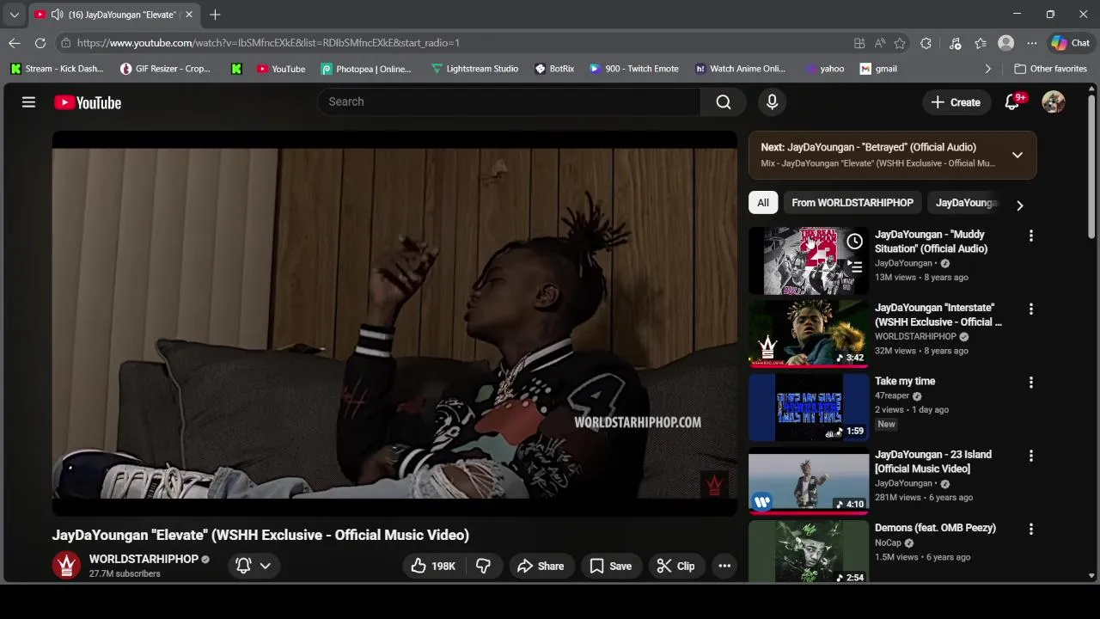Select the From WORLDSTARHIPHOP chip

pyautogui.click(x=852, y=203)
